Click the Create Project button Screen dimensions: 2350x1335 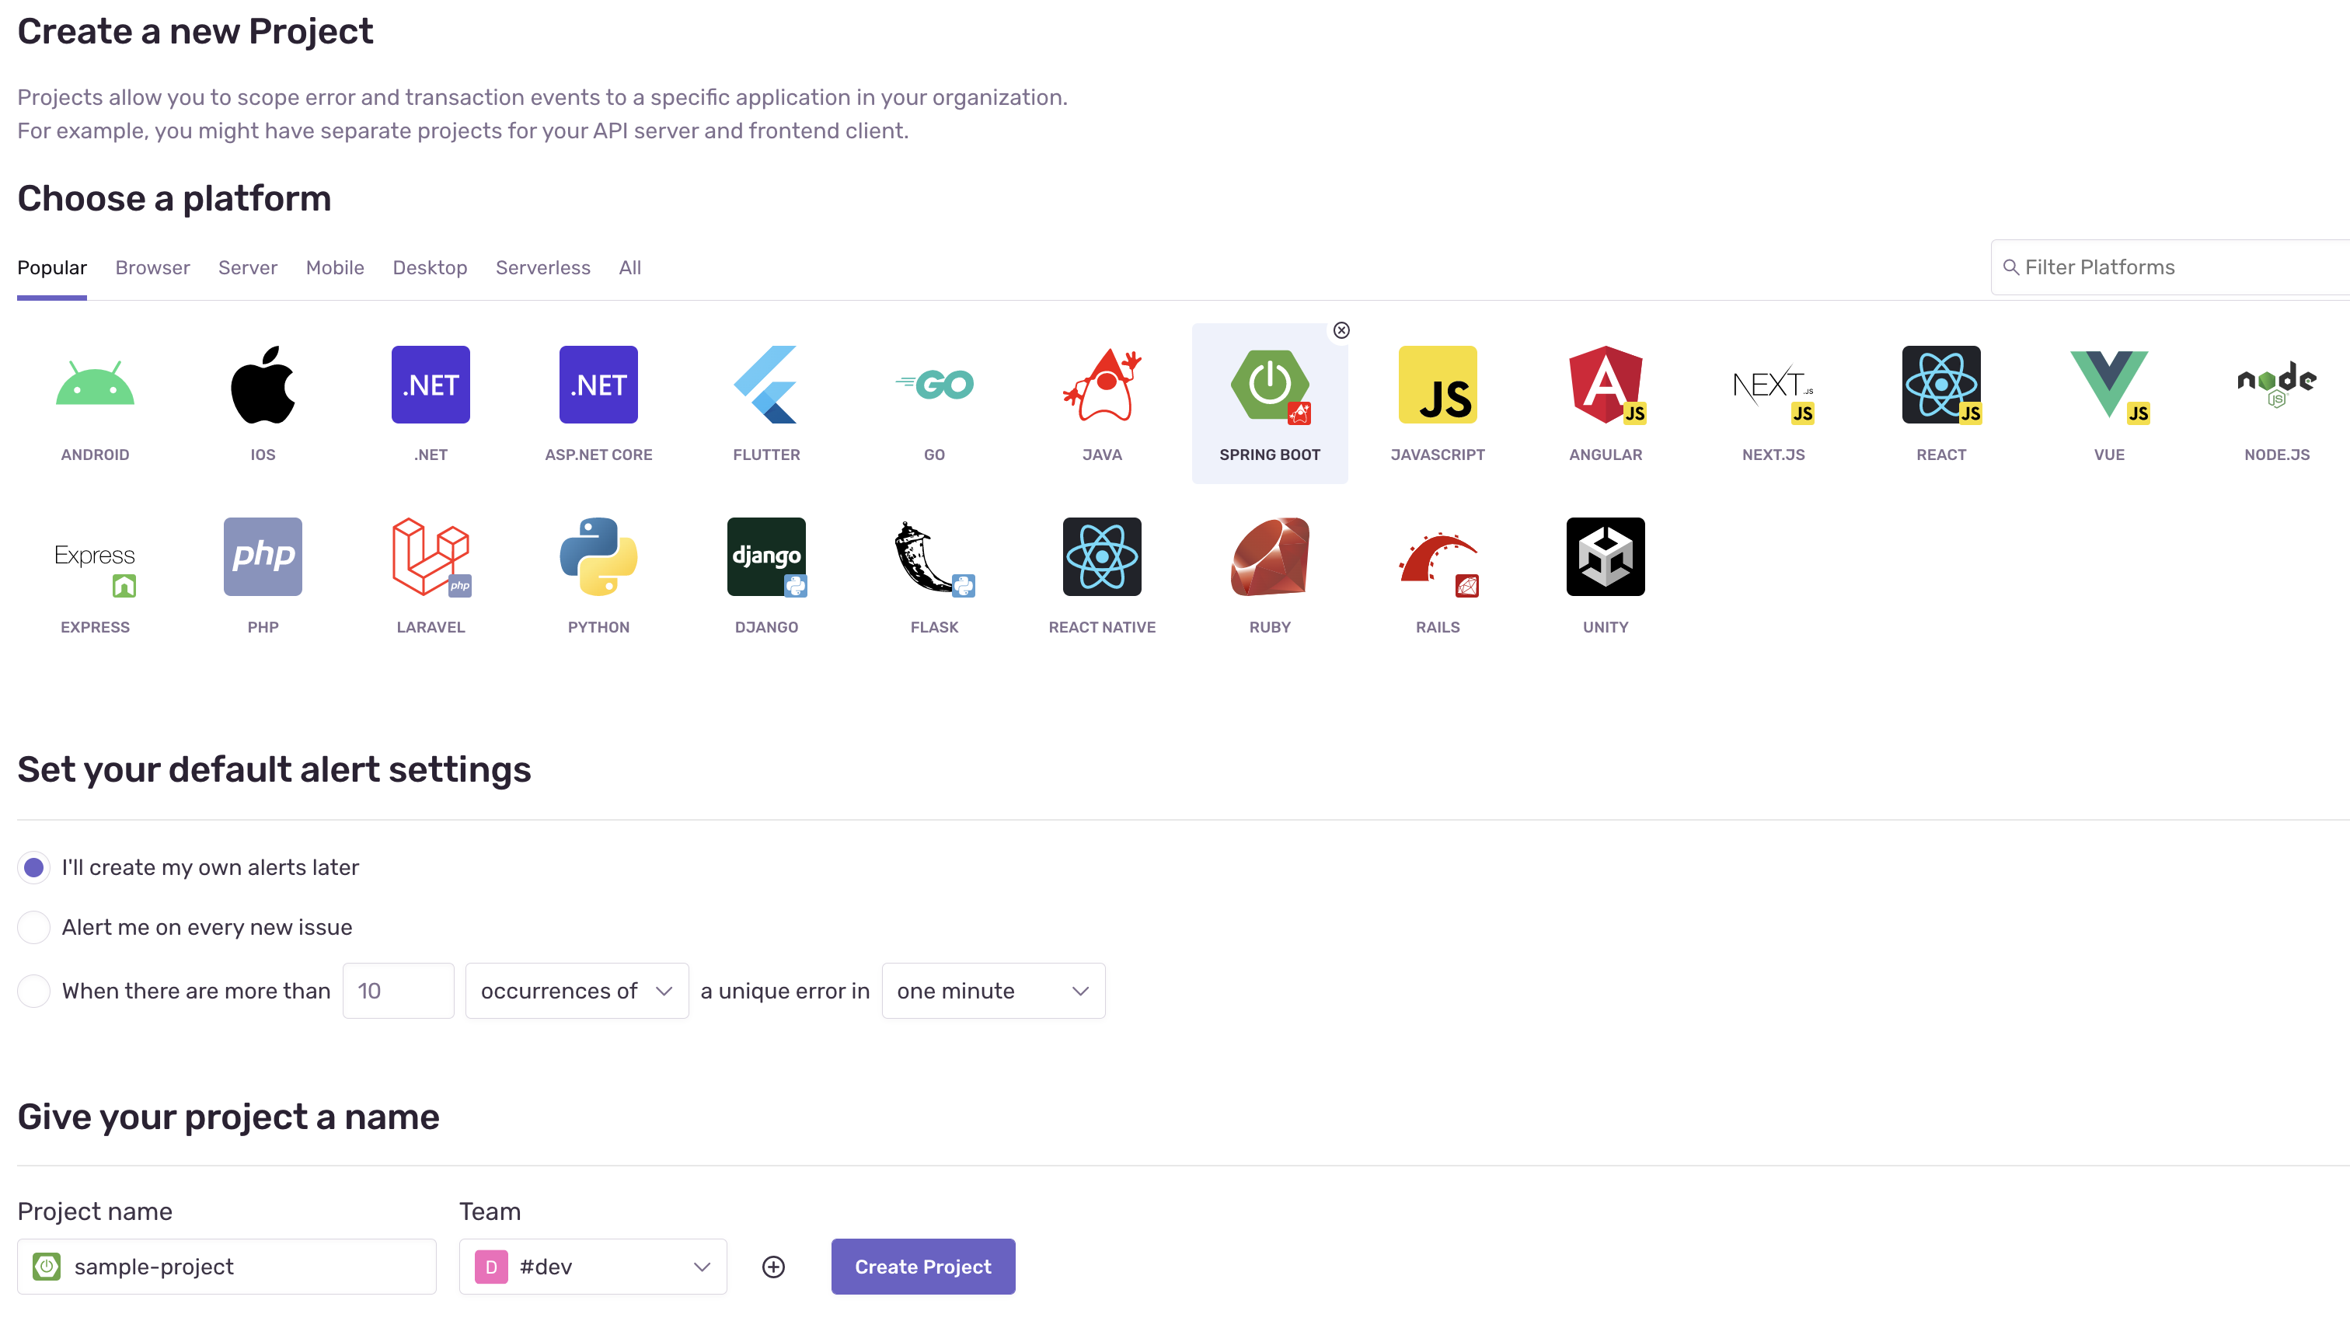tap(922, 1267)
